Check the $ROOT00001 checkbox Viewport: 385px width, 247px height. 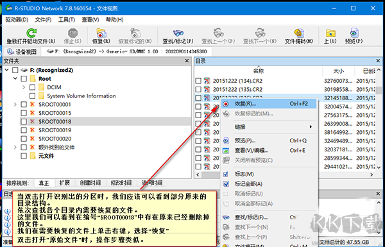(x=24, y=105)
